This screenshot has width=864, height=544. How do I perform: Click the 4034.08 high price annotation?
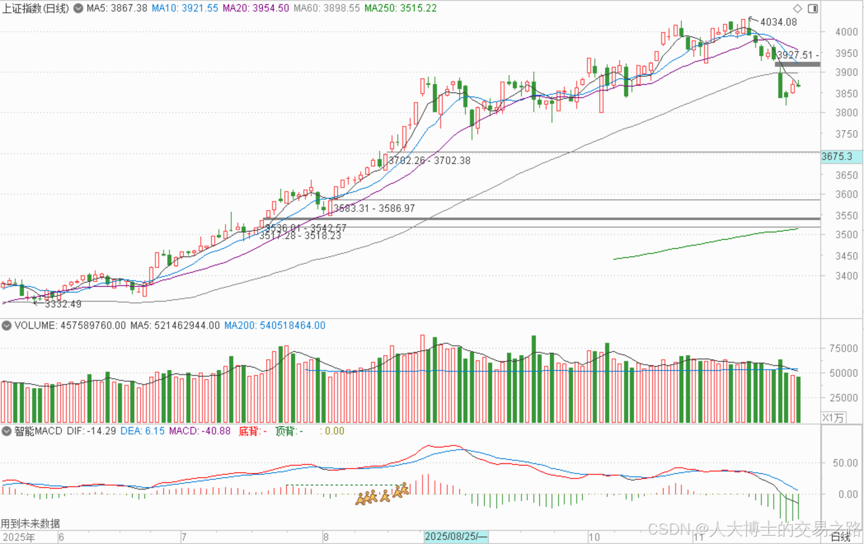click(778, 22)
